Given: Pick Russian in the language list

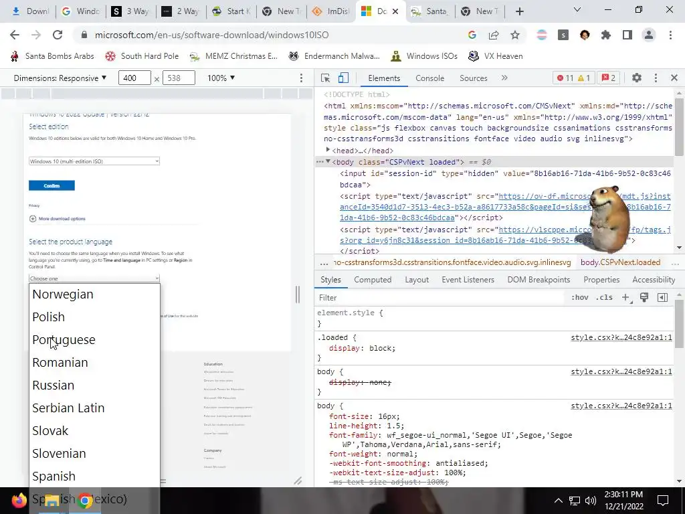Looking at the screenshot, I should 94,385.
